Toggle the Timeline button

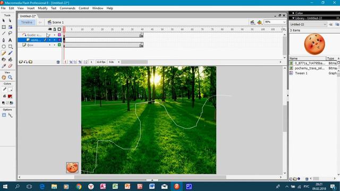(x=27, y=22)
